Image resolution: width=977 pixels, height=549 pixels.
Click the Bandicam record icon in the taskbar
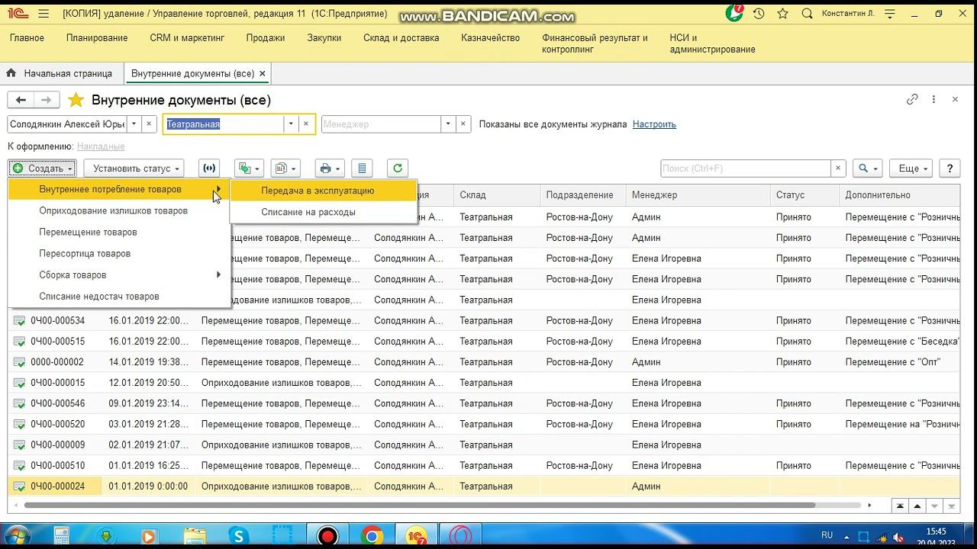[327, 536]
